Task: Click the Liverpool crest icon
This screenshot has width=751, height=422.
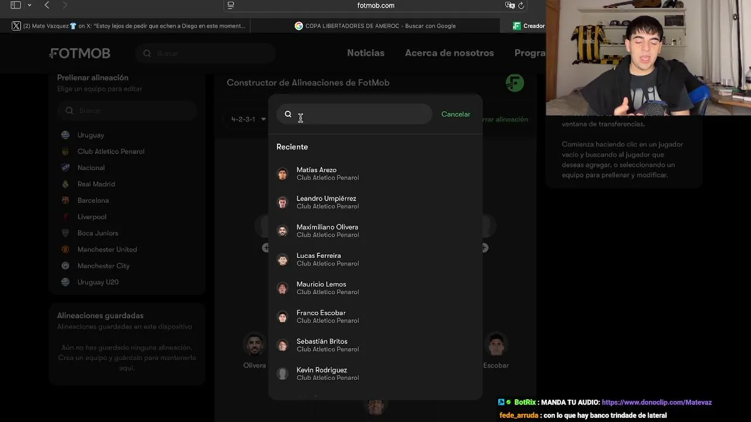Action: point(65,217)
